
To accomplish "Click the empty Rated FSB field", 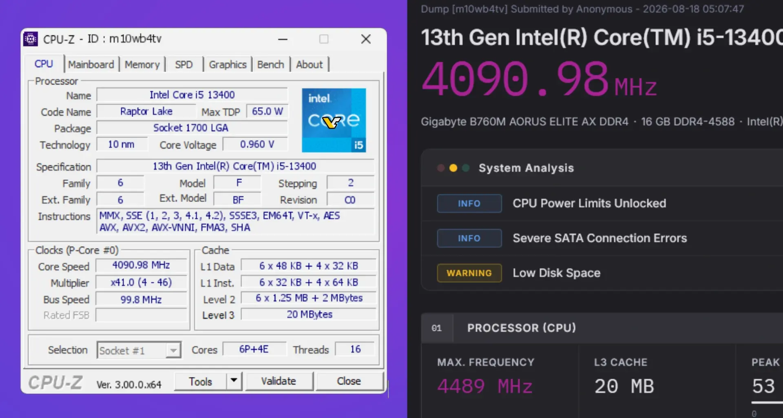I will (x=141, y=315).
